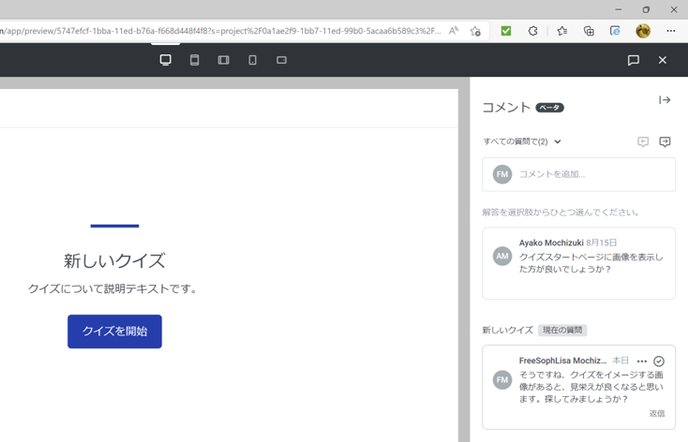Open more options on FreeSophLisa comment
Image resolution: width=688 pixels, height=442 pixels.
pos(642,361)
